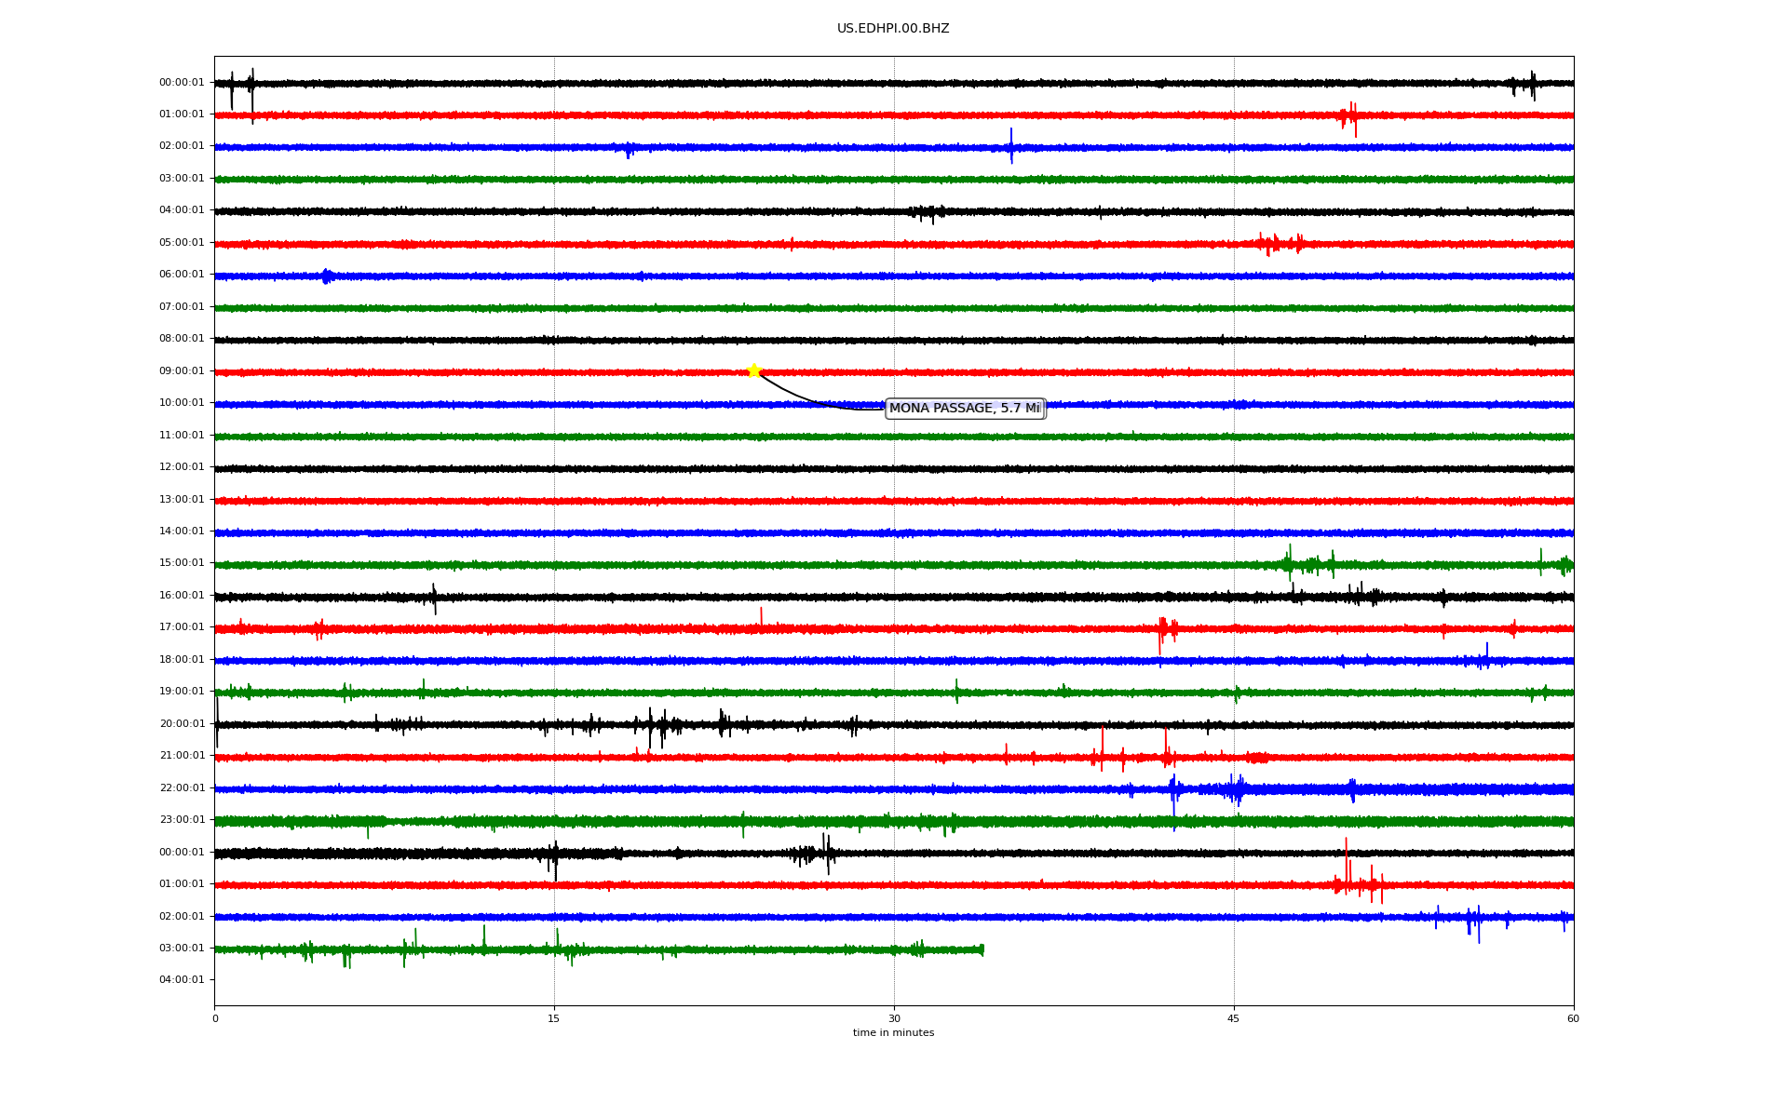Click the 05:00:01 row time label
Viewport: 1788px width, 1117px height.
click(182, 243)
